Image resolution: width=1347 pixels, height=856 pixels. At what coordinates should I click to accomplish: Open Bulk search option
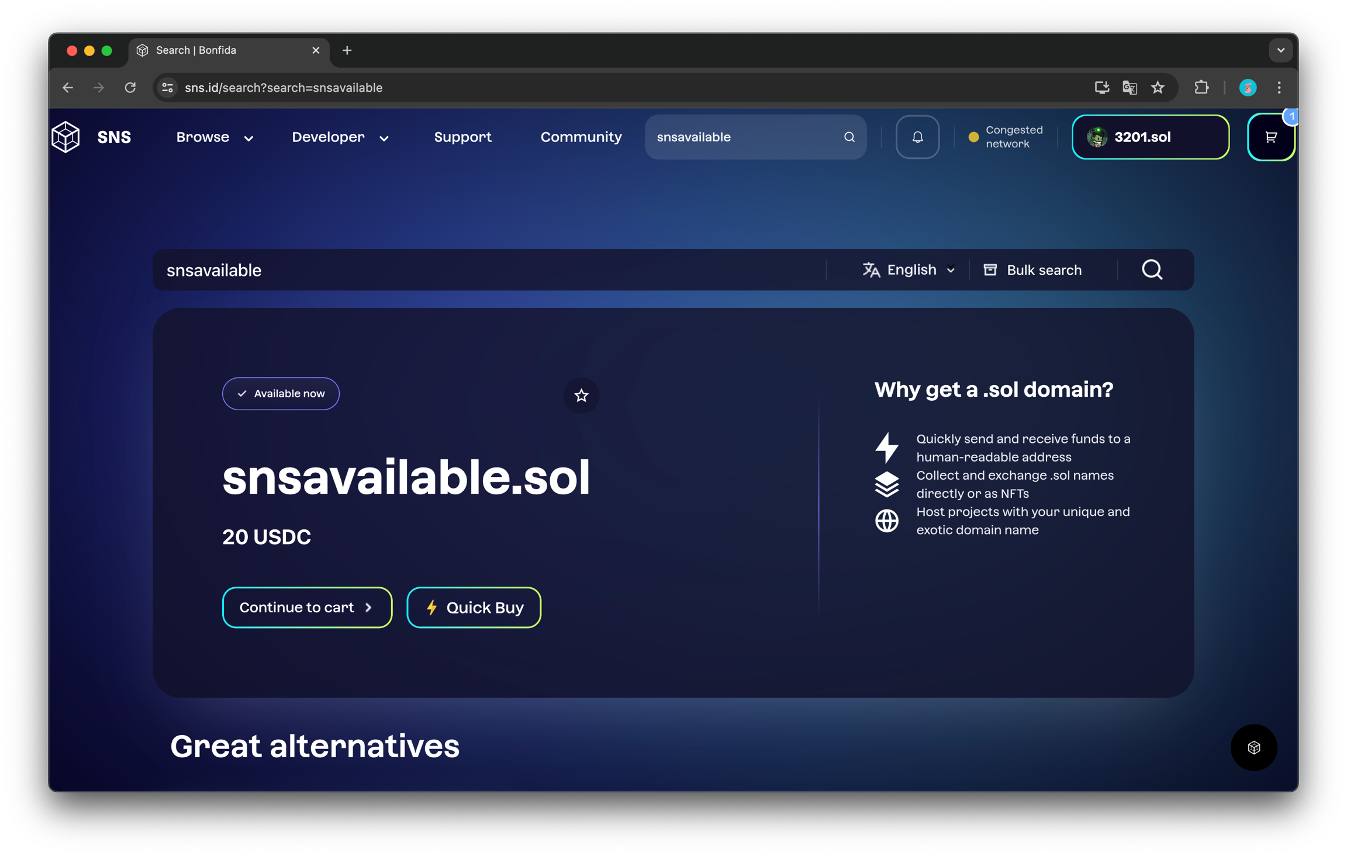(x=1032, y=270)
